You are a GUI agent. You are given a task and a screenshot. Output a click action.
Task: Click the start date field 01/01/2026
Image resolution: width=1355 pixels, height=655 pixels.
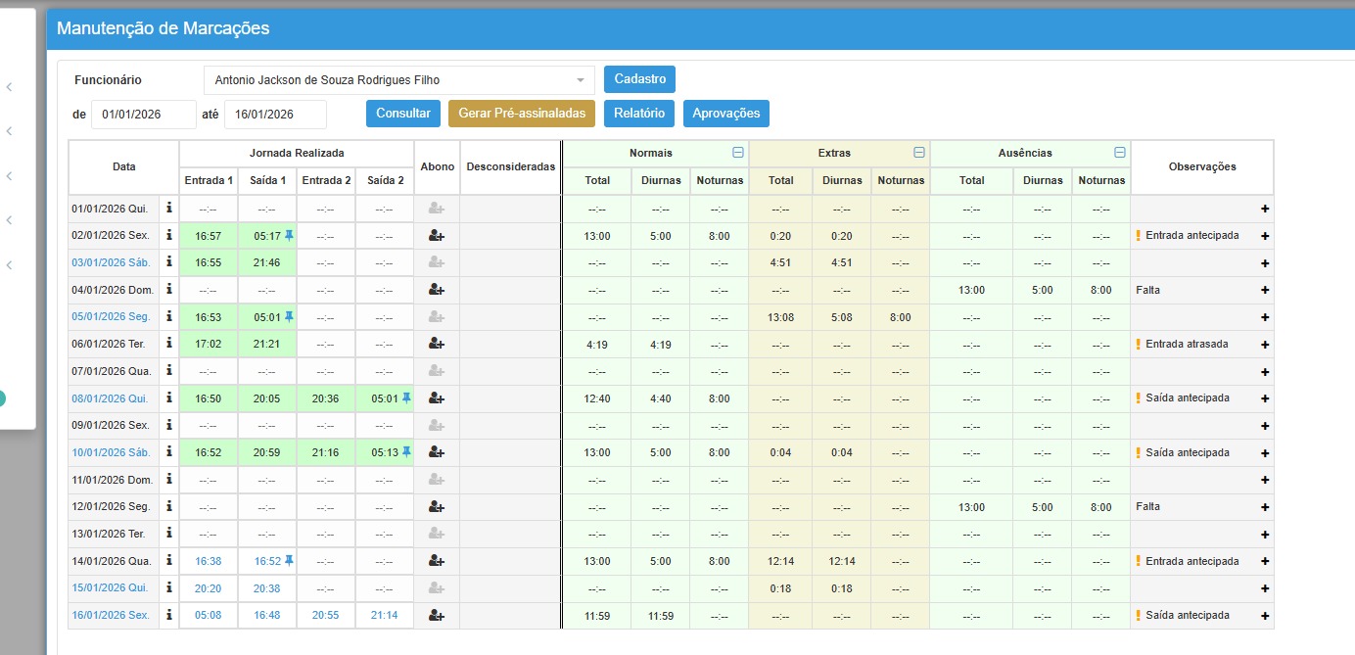pyautogui.click(x=144, y=115)
